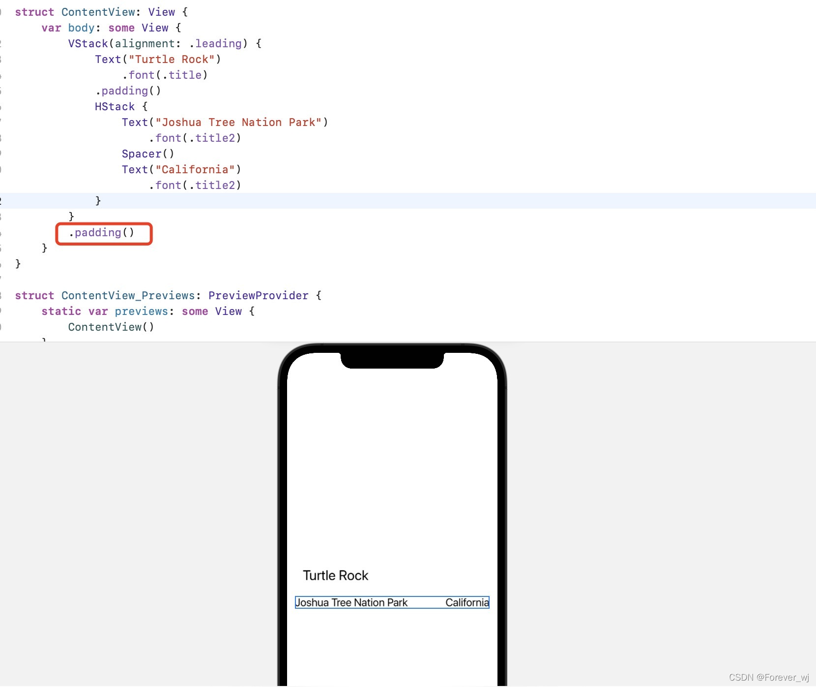The width and height of the screenshot is (816, 687).
Task: Select Joshua Tree Nation Park preview text
Action: (351, 602)
